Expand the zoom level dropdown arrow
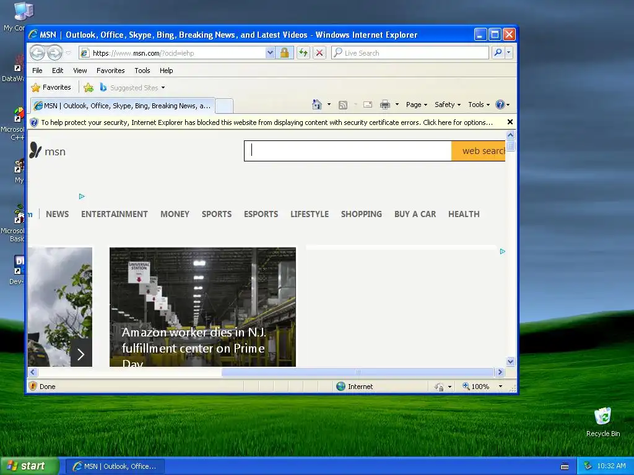The image size is (634, 475). tap(500, 387)
